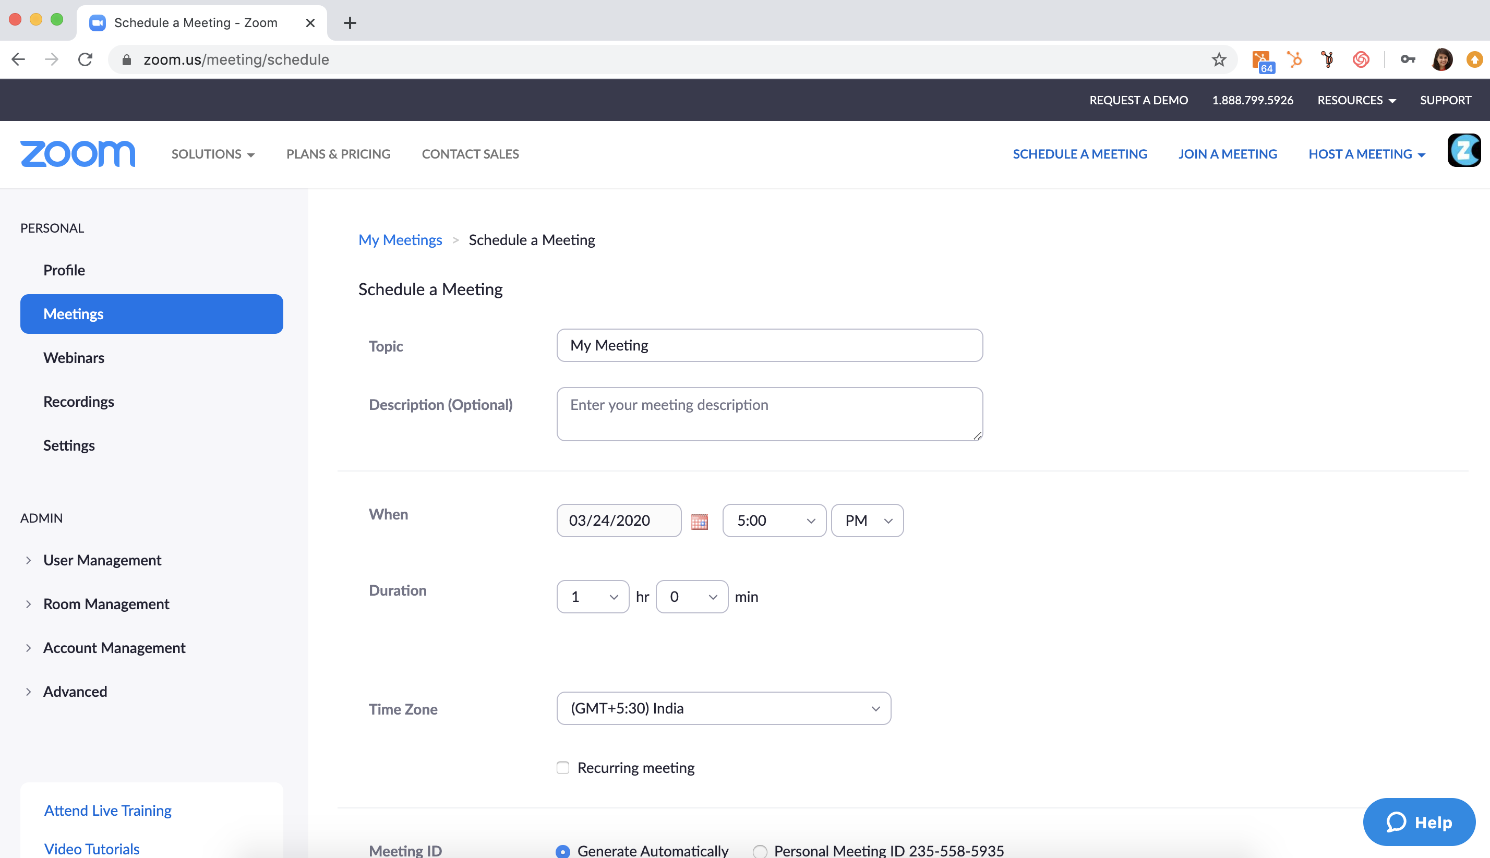Click Schedule a Meeting in header
The image size is (1490, 858).
click(1080, 154)
